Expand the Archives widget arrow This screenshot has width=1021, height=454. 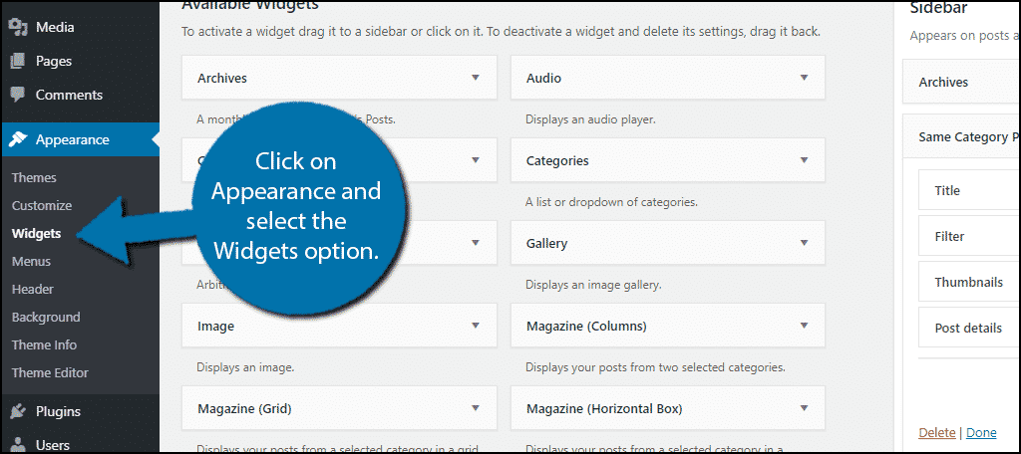(x=476, y=78)
